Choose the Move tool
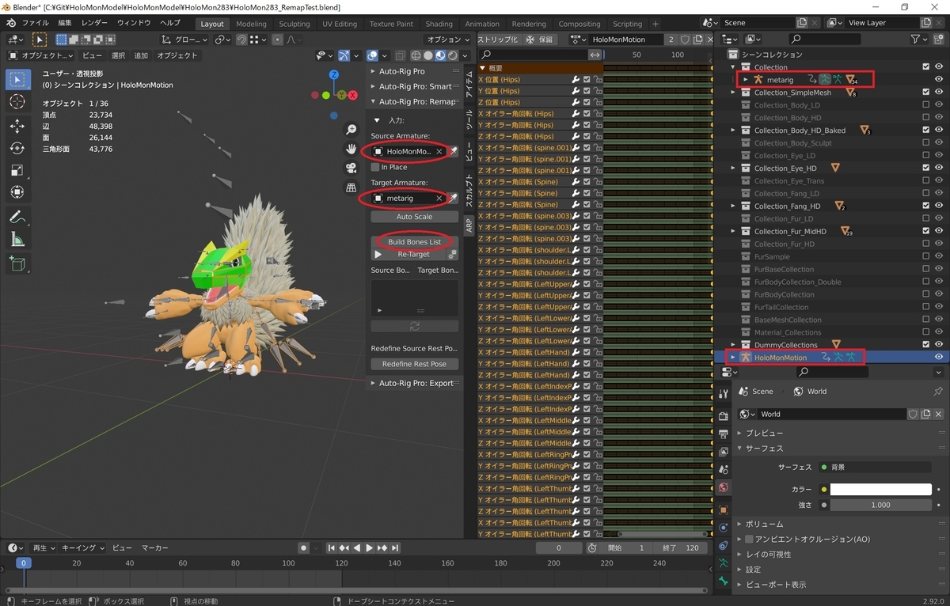 tap(18, 127)
